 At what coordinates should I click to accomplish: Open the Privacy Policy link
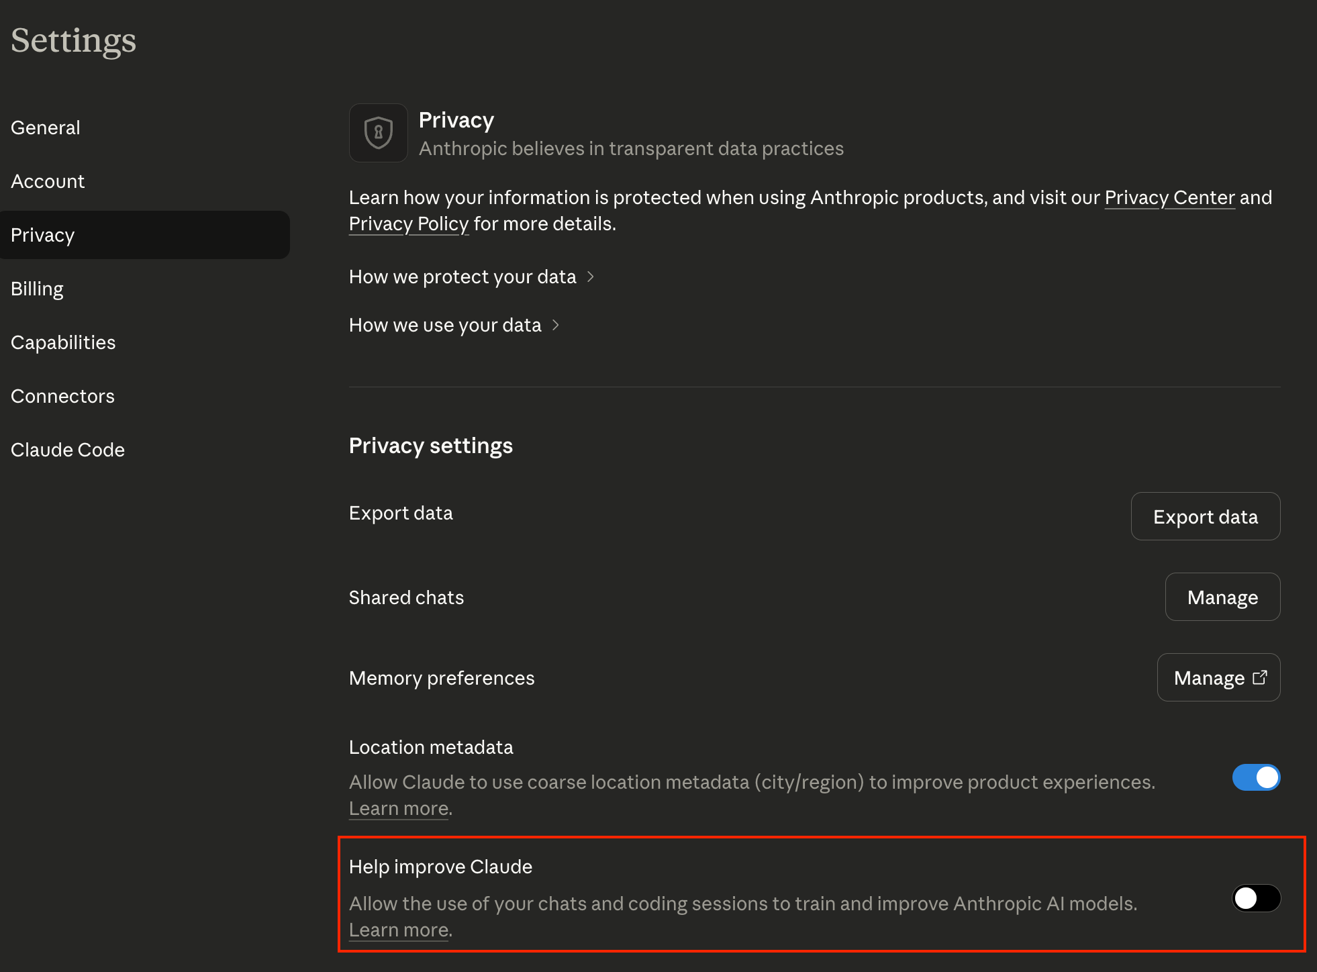click(409, 224)
